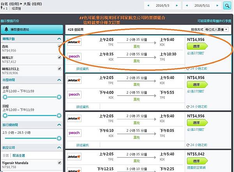Click the 2016/5/11 return date field
Screen dimensions: 234x172
(x=202, y=5)
